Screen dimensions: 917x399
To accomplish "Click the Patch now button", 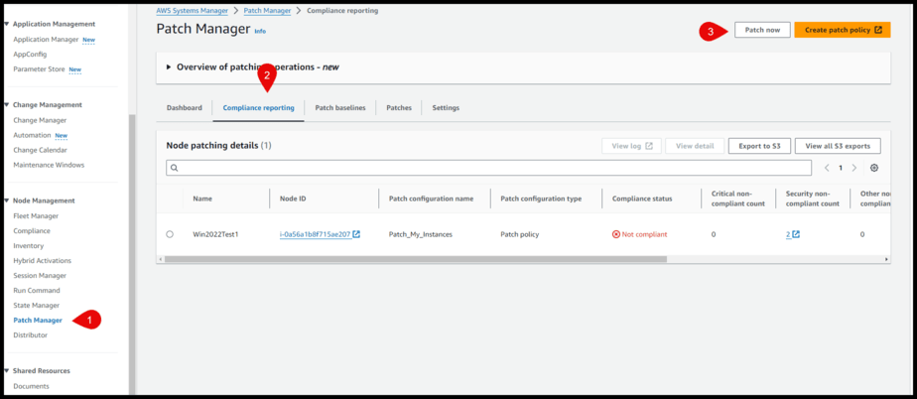I will coord(762,30).
